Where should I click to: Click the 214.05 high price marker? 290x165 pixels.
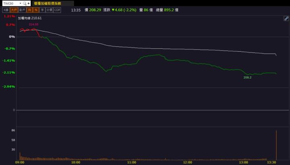(x=33, y=25)
